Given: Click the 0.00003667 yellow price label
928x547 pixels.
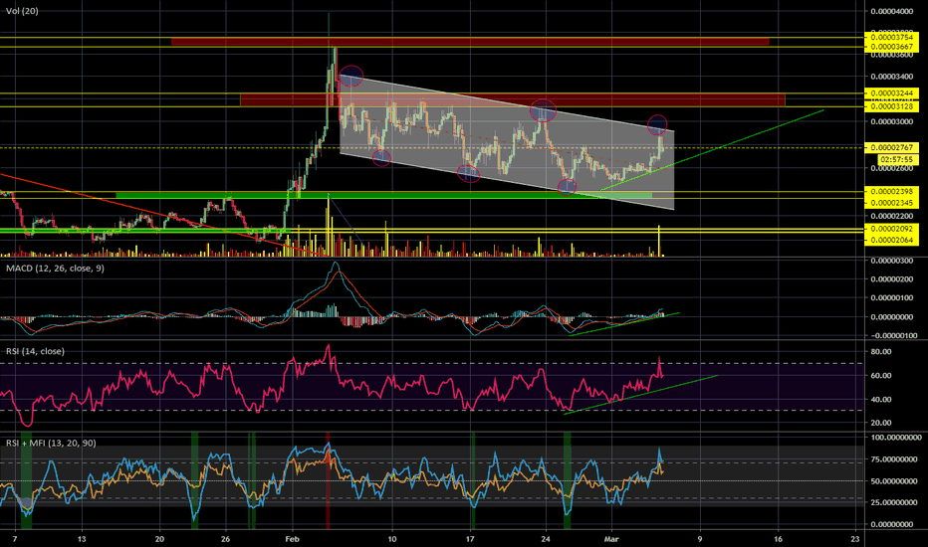Looking at the screenshot, I should [892, 47].
